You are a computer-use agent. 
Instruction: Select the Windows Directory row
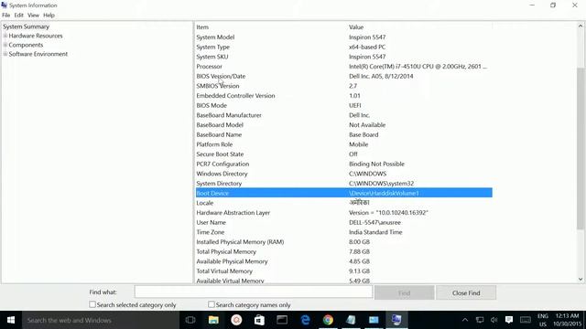coord(344,174)
